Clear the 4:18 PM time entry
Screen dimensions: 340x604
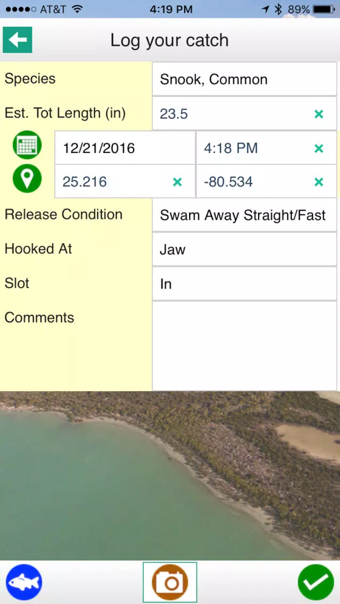319,148
